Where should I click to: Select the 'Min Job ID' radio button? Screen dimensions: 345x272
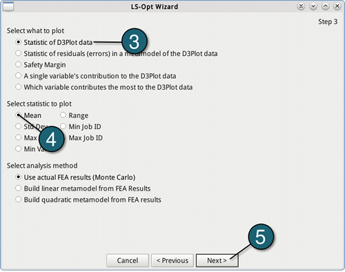pyautogui.click(x=63, y=126)
